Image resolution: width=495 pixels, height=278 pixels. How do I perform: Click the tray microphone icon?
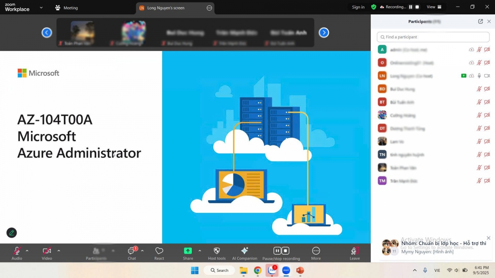point(425,271)
